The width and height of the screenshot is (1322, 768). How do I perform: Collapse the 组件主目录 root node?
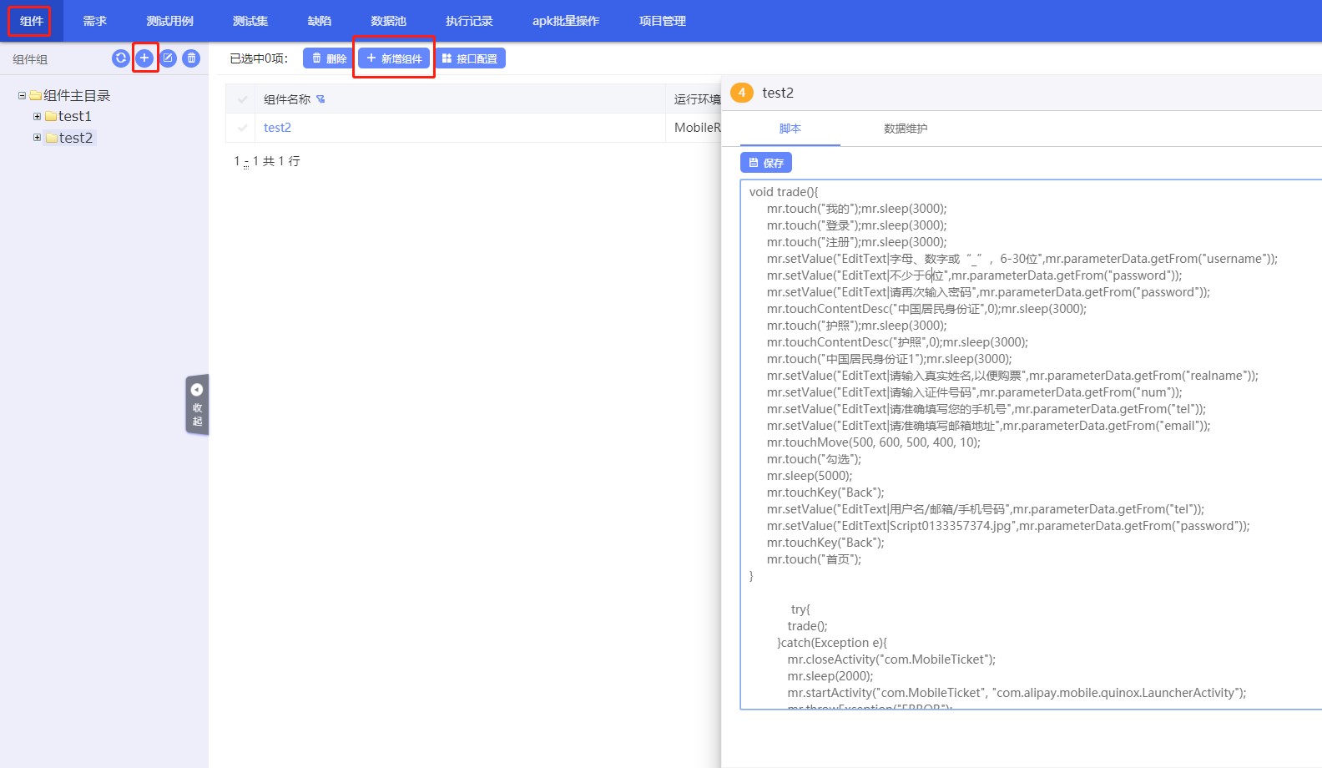pos(23,96)
